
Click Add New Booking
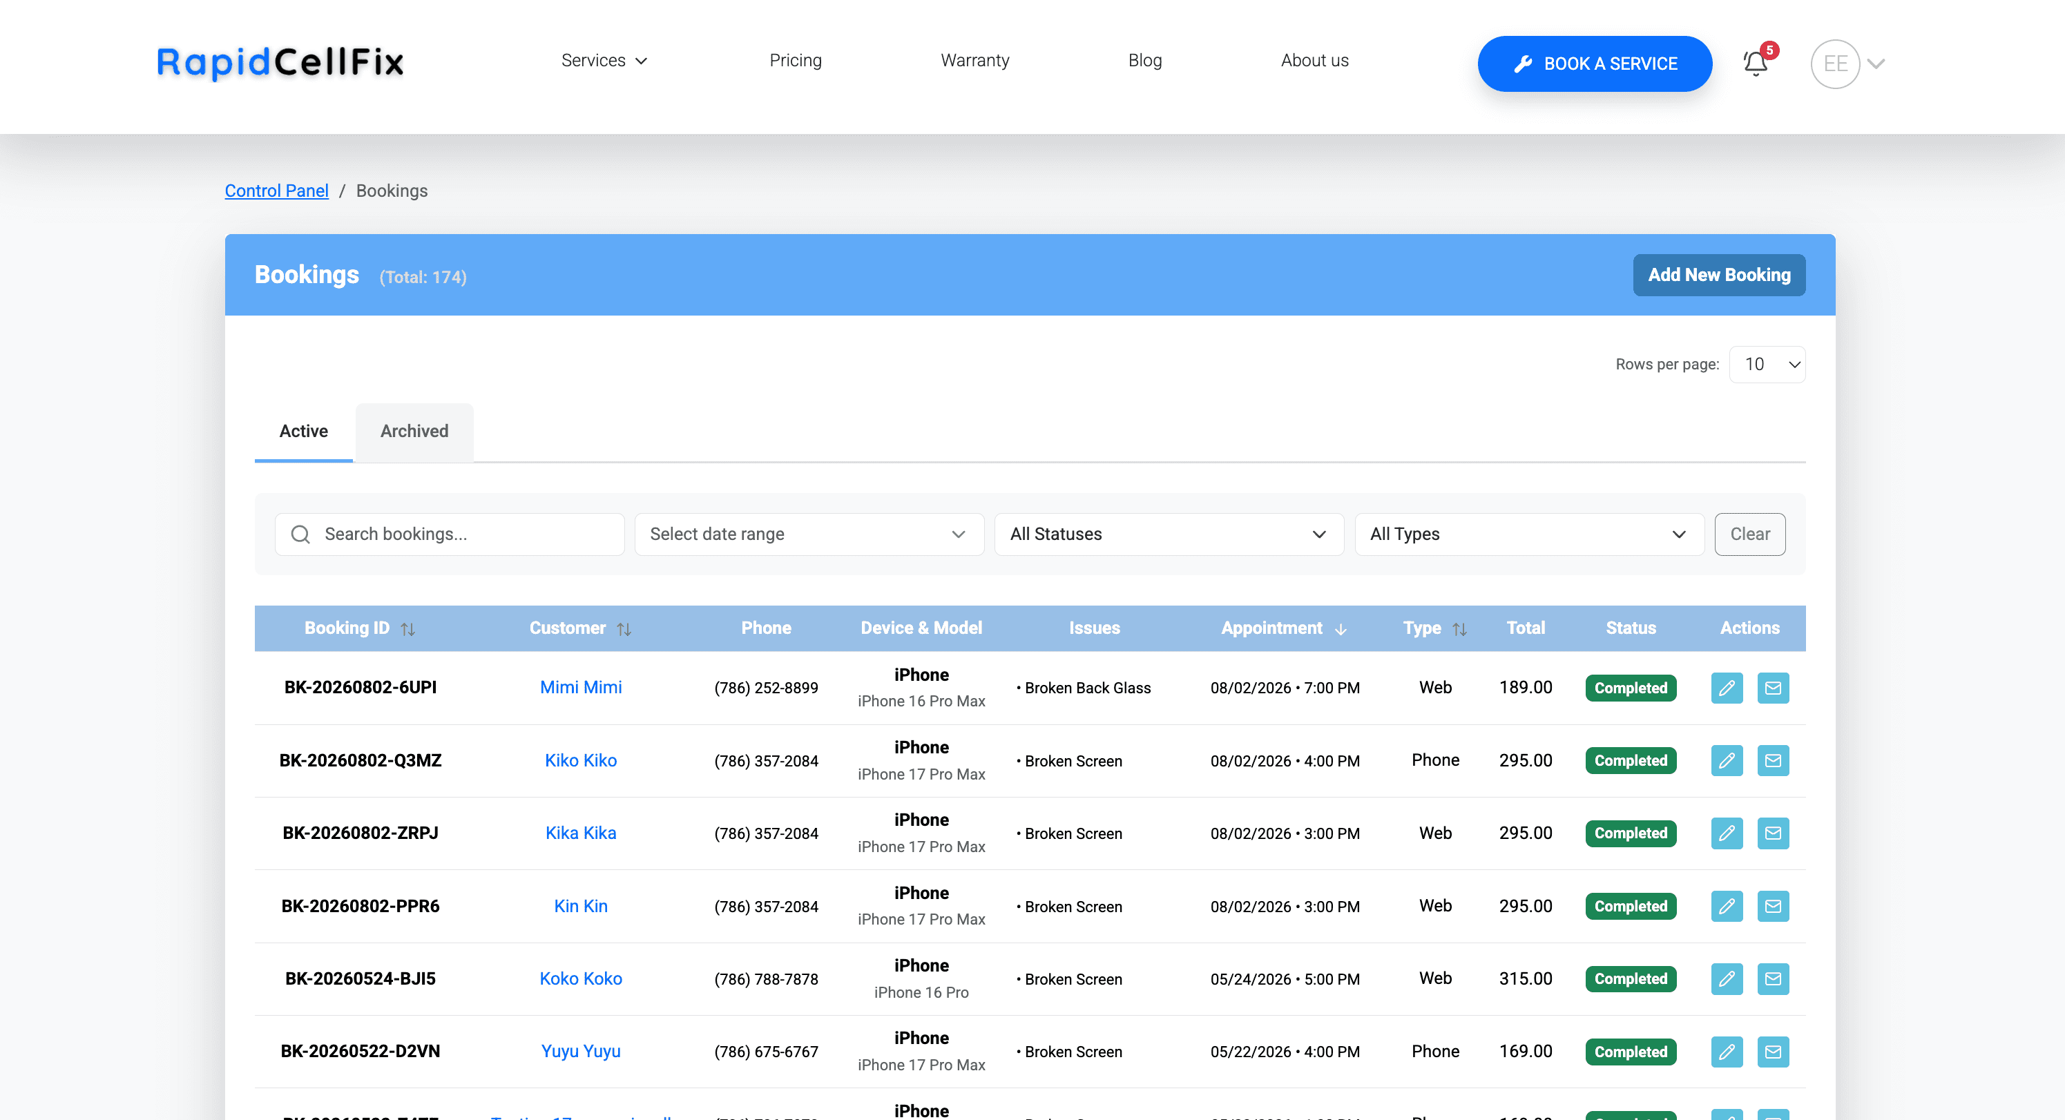click(1719, 275)
